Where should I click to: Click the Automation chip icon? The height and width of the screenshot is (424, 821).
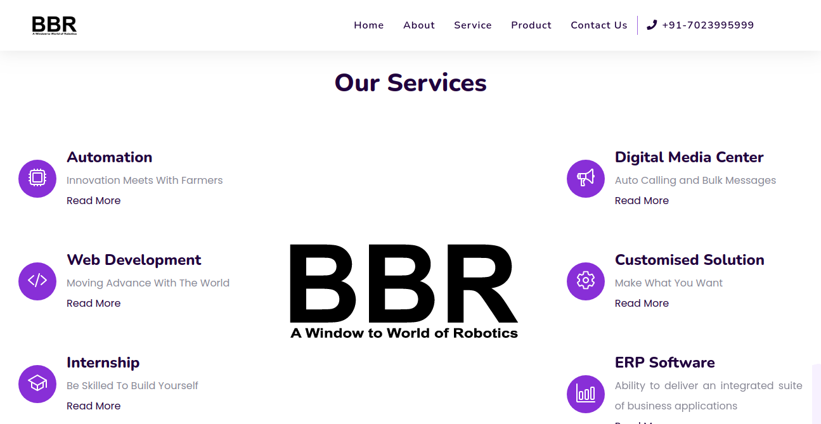click(x=37, y=178)
